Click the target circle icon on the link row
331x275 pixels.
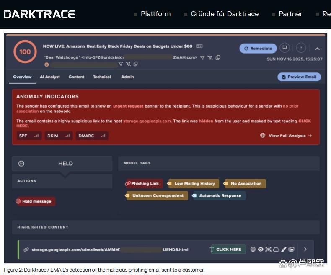[253, 249]
